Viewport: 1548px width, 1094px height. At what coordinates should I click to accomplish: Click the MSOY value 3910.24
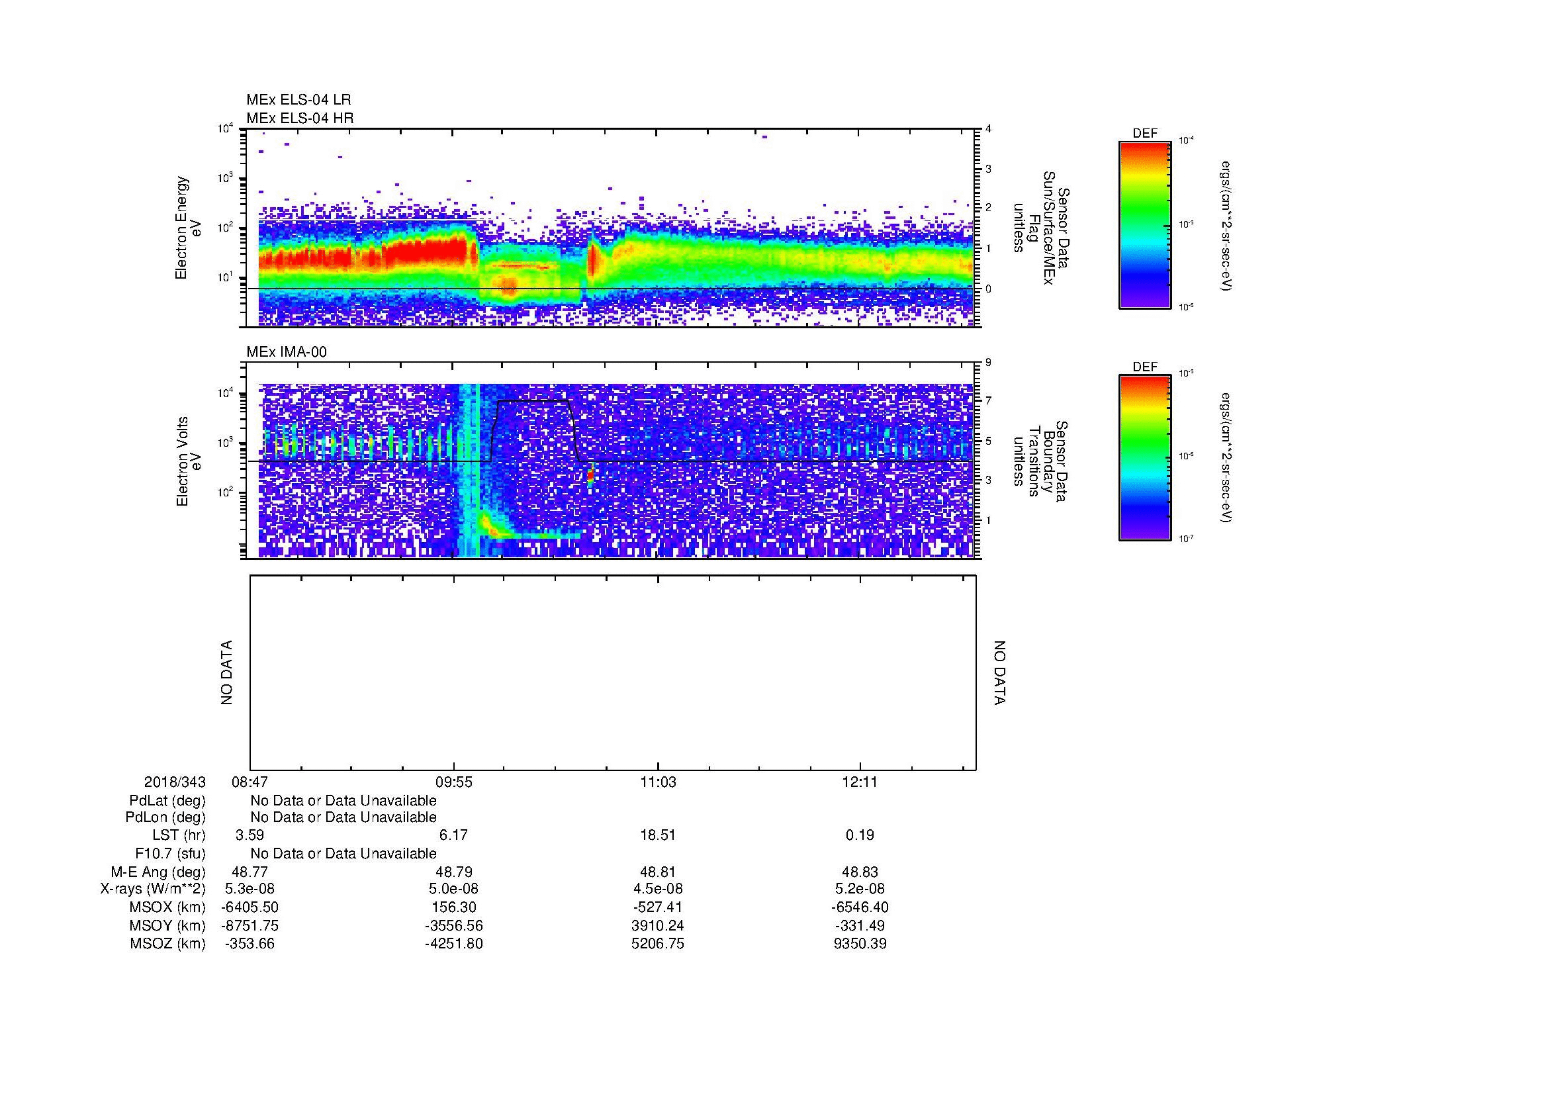[x=657, y=925]
